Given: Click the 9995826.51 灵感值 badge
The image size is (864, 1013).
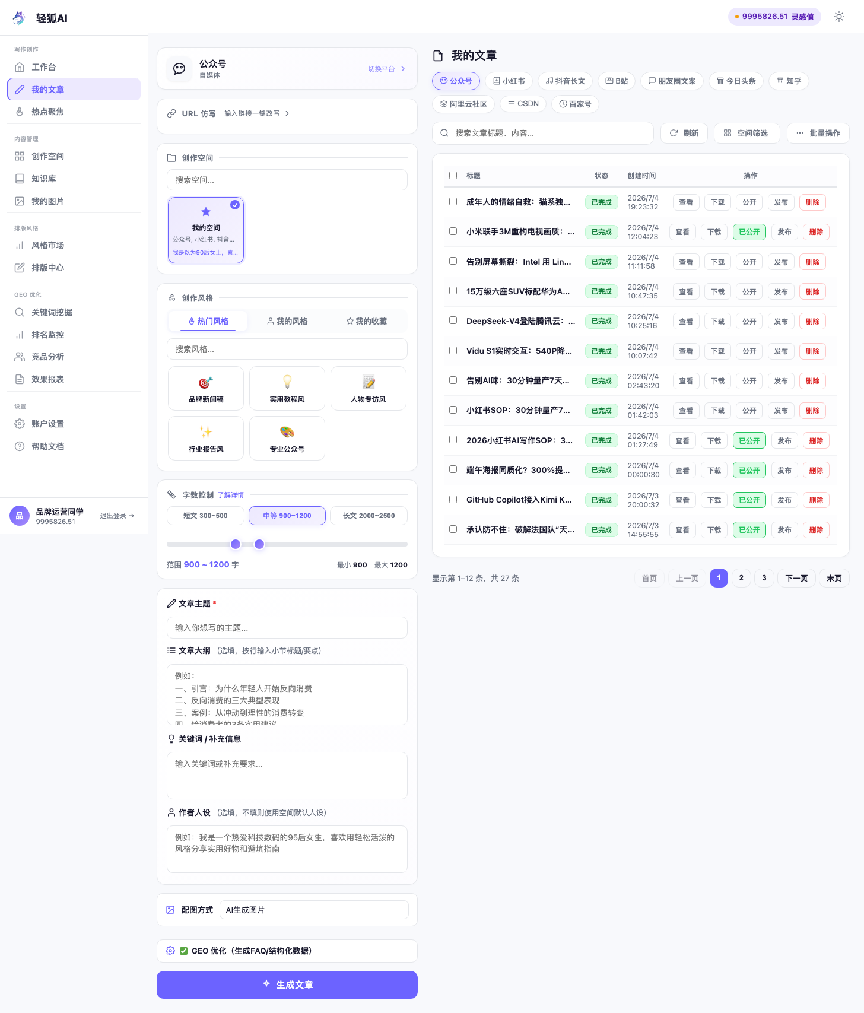Looking at the screenshot, I should (774, 17).
